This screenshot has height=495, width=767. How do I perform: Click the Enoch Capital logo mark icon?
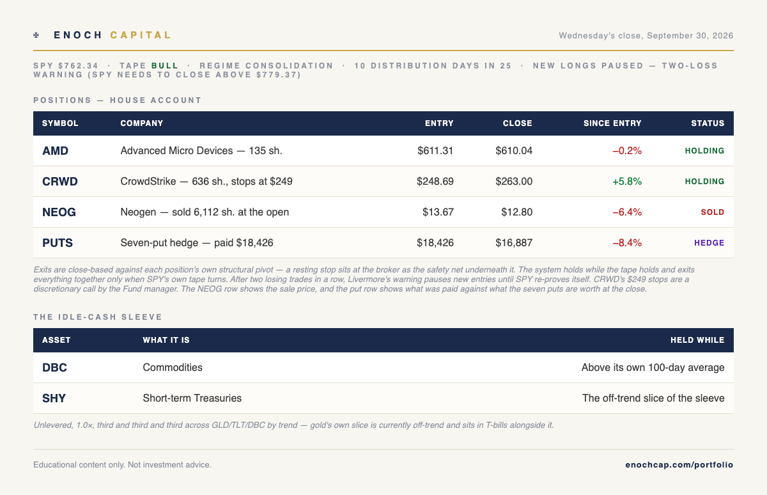click(x=36, y=35)
